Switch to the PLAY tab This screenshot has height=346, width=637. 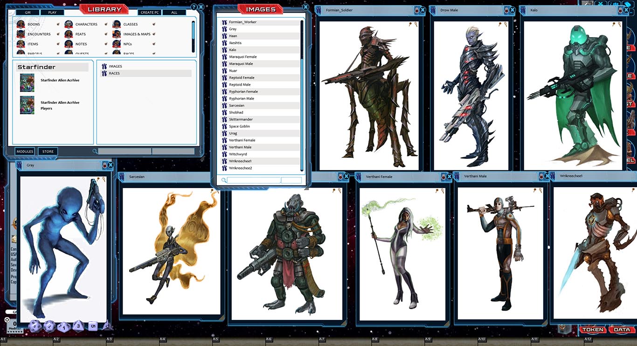click(53, 12)
